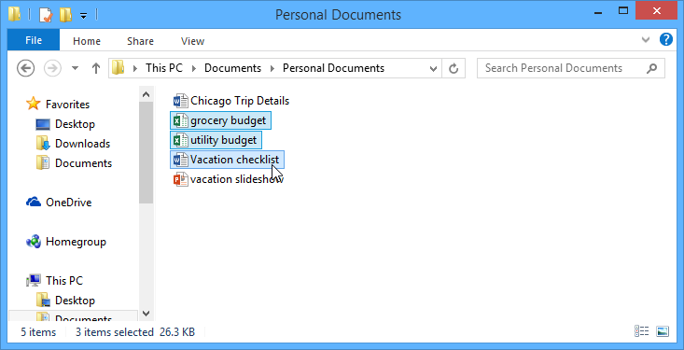Switch to the Home ribbon tab
Screen dimensions: 684x350
click(87, 41)
